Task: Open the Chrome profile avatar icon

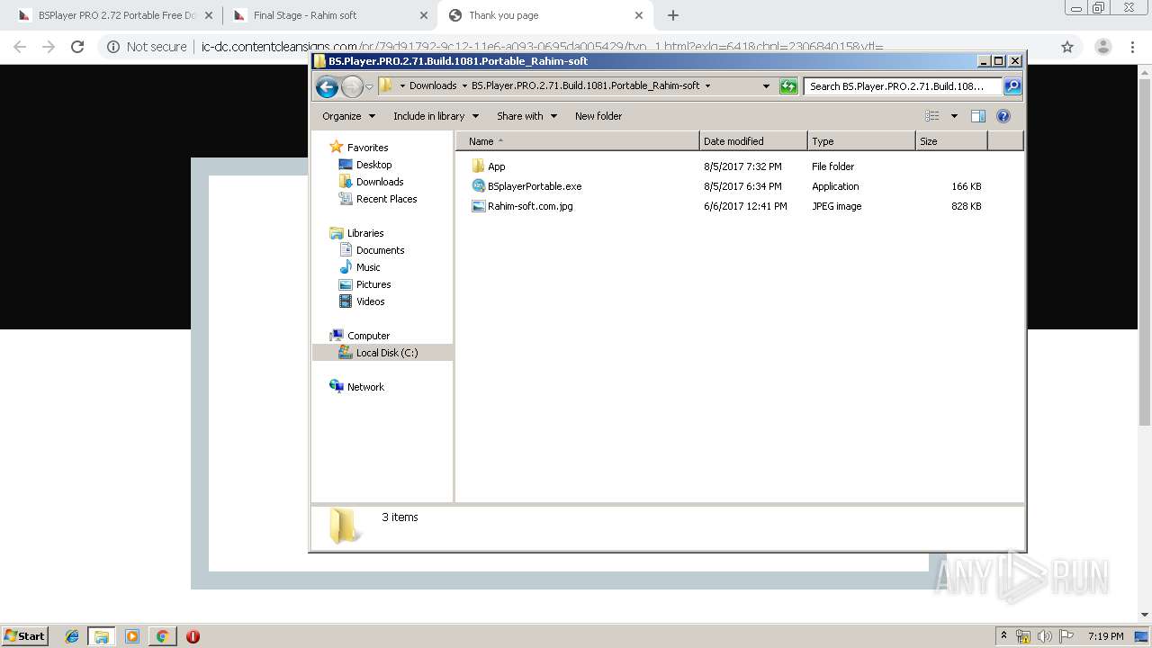Action: click(x=1102, y=47)
